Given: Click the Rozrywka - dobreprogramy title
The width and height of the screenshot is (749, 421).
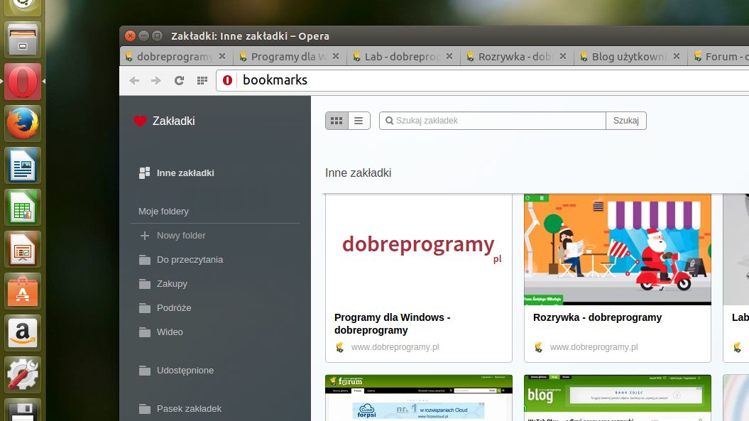Looking at the screenshot, I should [x=597, y=318].
